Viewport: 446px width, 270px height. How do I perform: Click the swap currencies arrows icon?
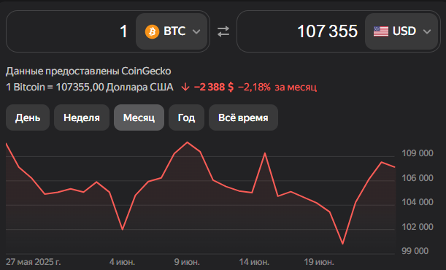click(223, 31)
